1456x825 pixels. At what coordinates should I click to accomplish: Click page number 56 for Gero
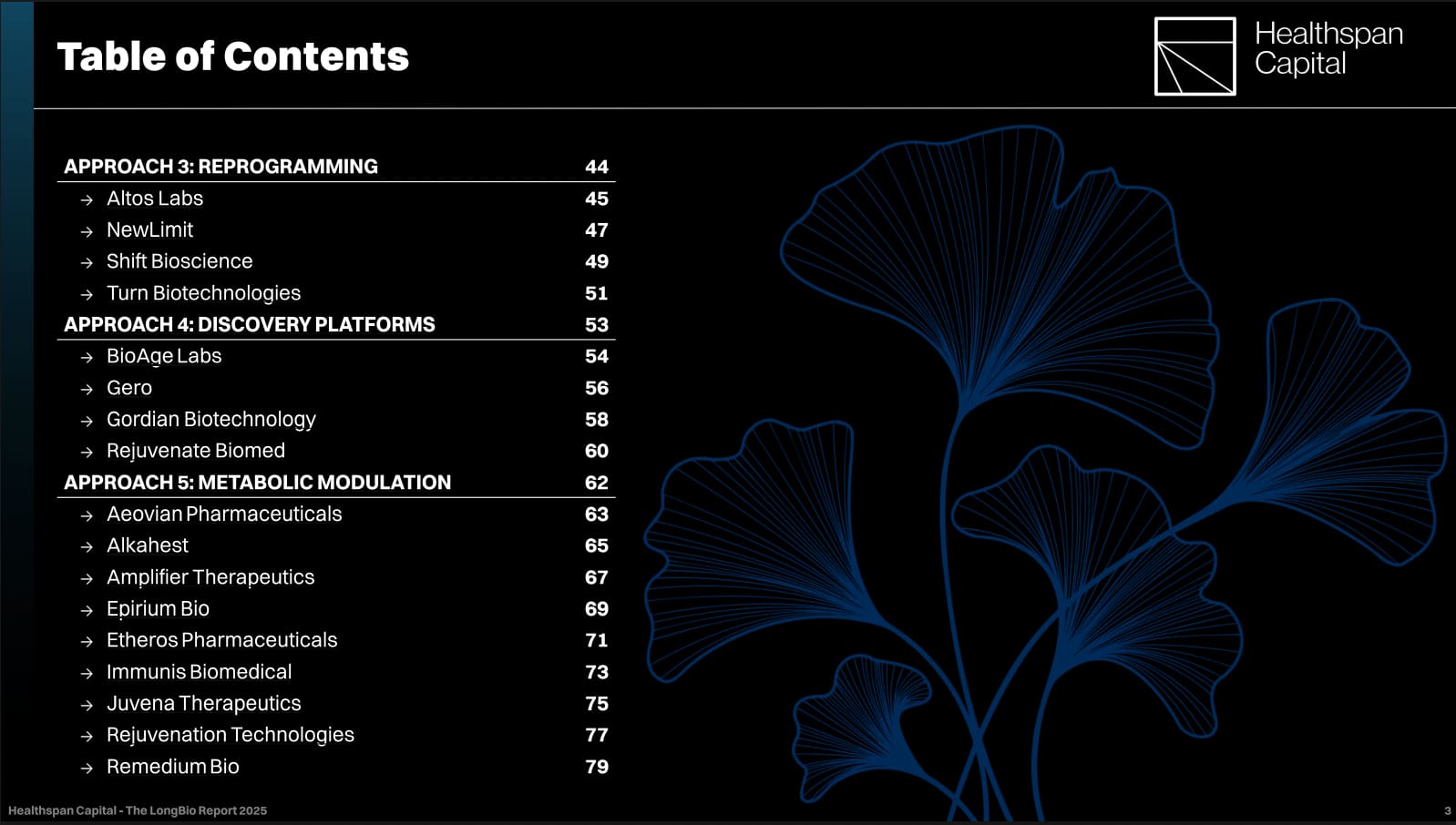(x=597, y=388)
